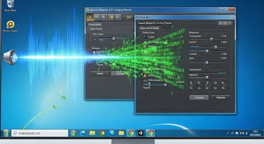Viewport: 264px width, 144px height.
Task: Click the knob labeled "Dv"
Action: click(x=207, y=83)
